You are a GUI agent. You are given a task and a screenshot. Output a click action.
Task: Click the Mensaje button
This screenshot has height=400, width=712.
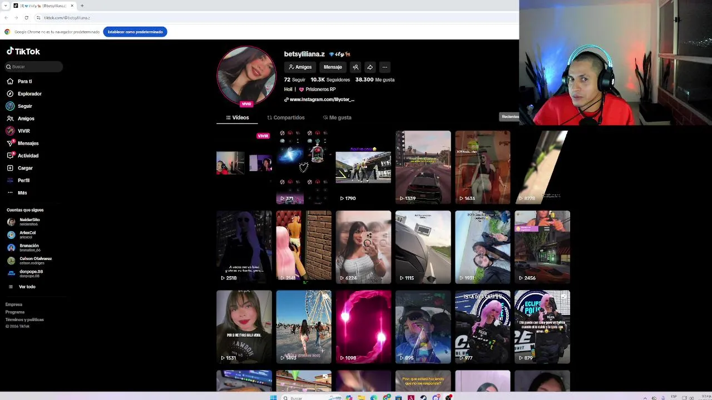click(333, 67)
